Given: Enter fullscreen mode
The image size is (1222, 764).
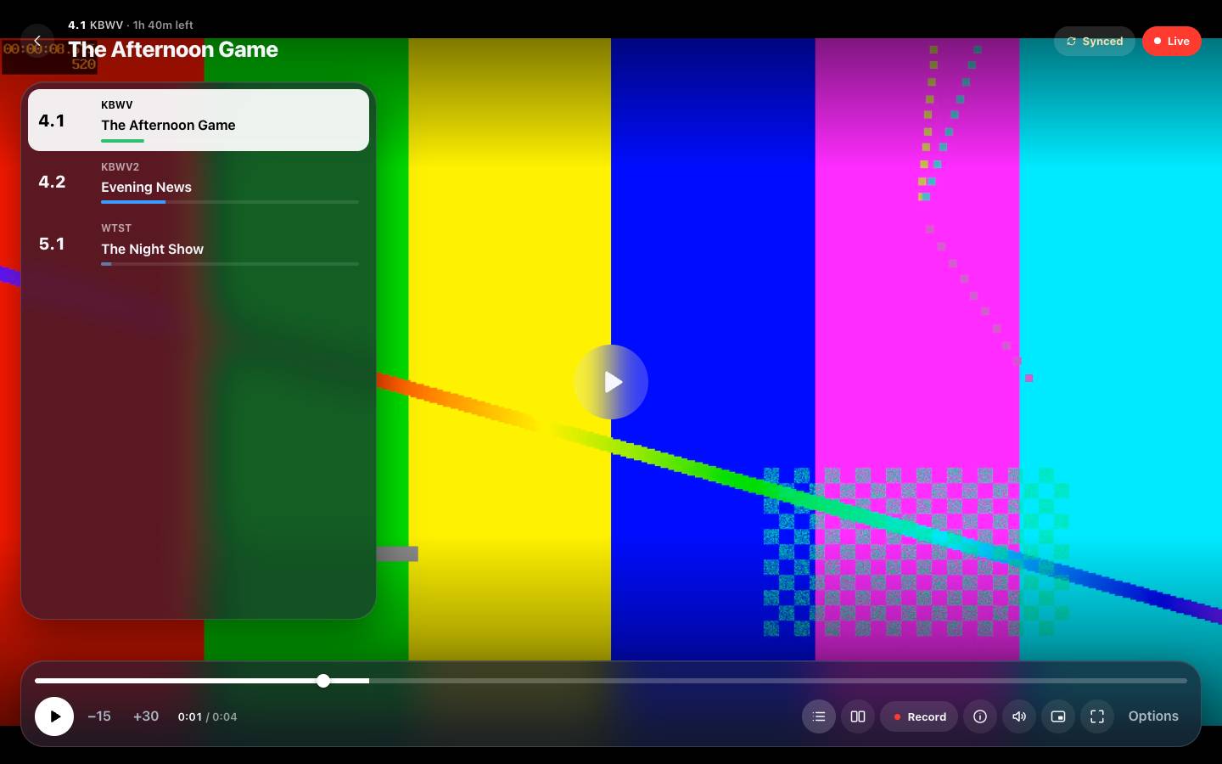Looking at the screenshot, I should click(1097, 716).
